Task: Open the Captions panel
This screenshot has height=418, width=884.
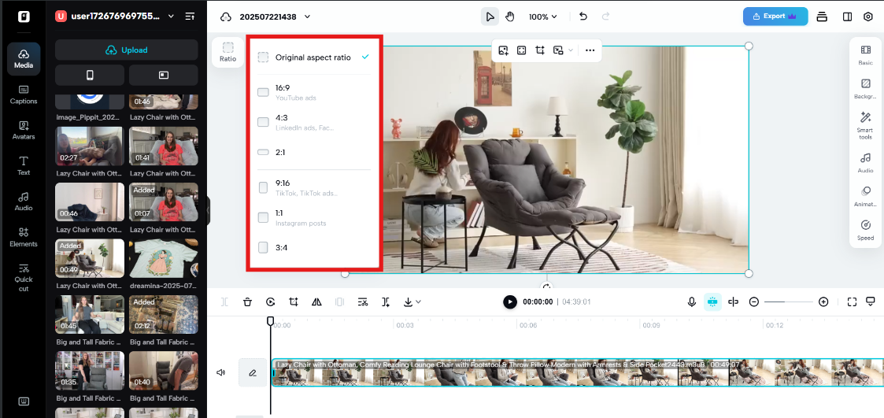Action: pyautogui.click(x=24, y=94)
